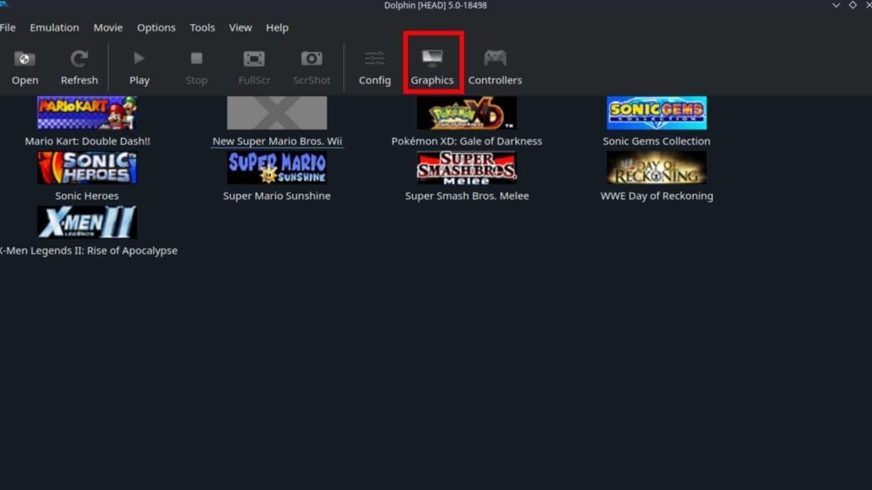This screenshot has height=490, width=872.
Task: Click 'Super Mario Sunshine' title text
Action: point(277,196)
